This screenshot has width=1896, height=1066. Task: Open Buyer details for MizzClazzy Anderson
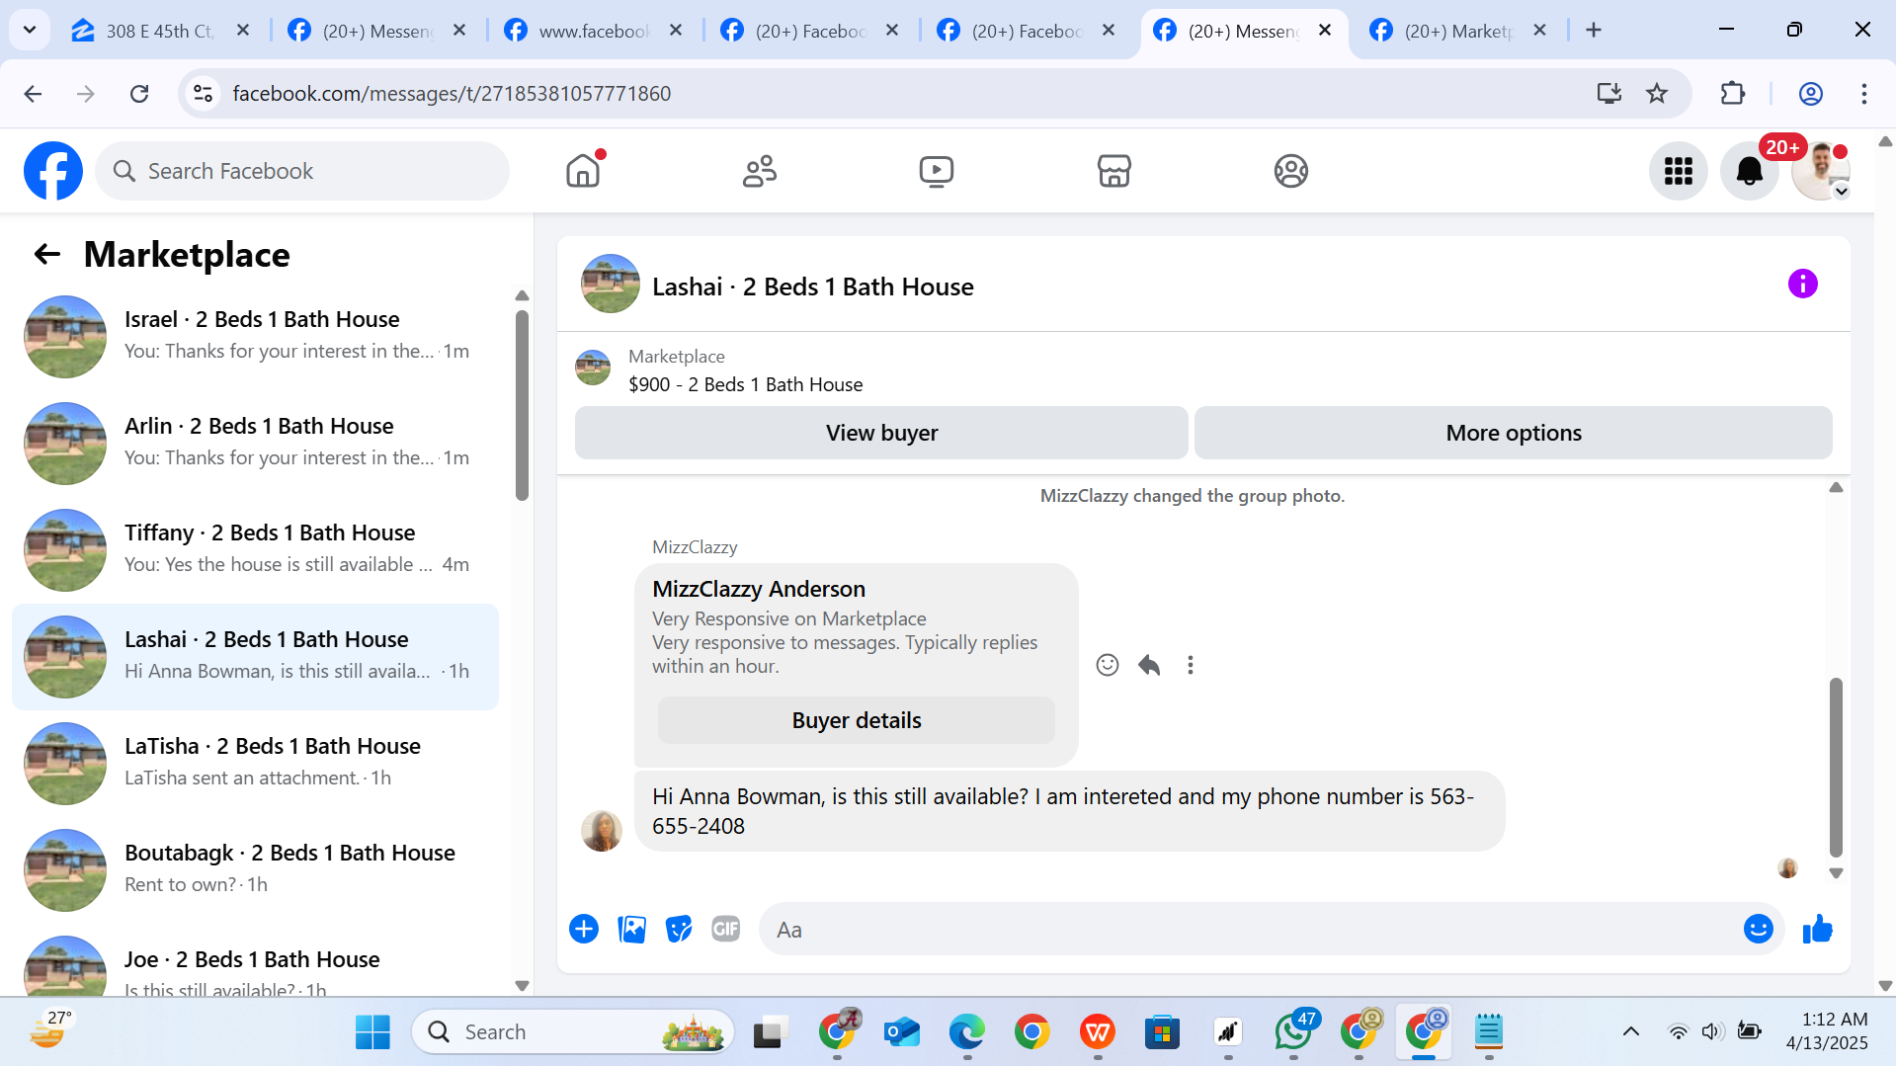[x=857, y=720]
